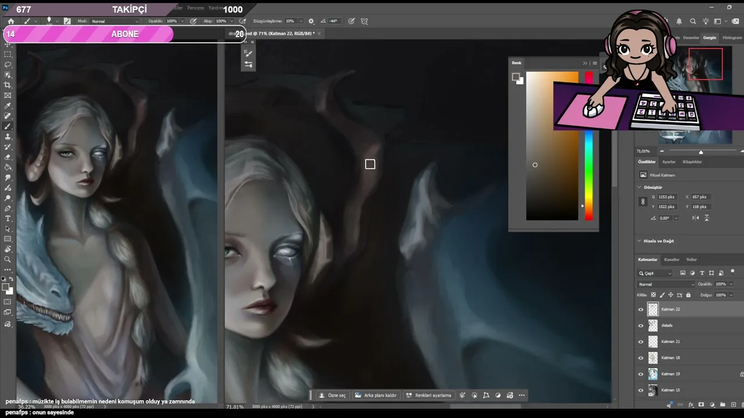Toggle the width-height link constraint
The height and width of the screenshot is (418, 744).
(643, 201)
